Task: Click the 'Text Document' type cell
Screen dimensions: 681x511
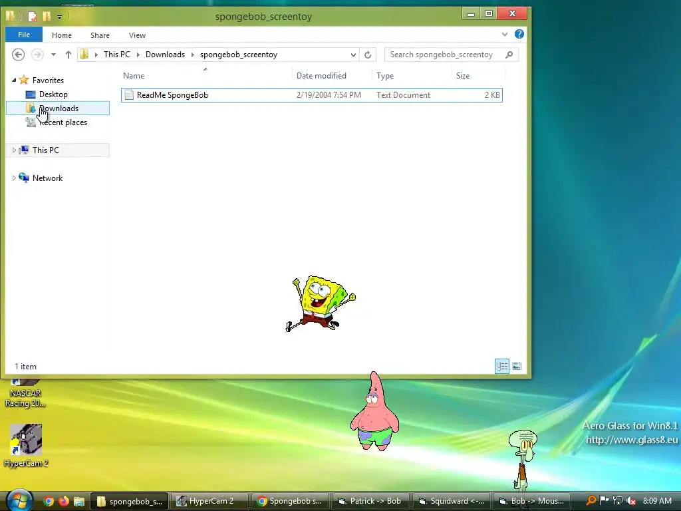Action: pyautogui.click(x=404, y=94)
